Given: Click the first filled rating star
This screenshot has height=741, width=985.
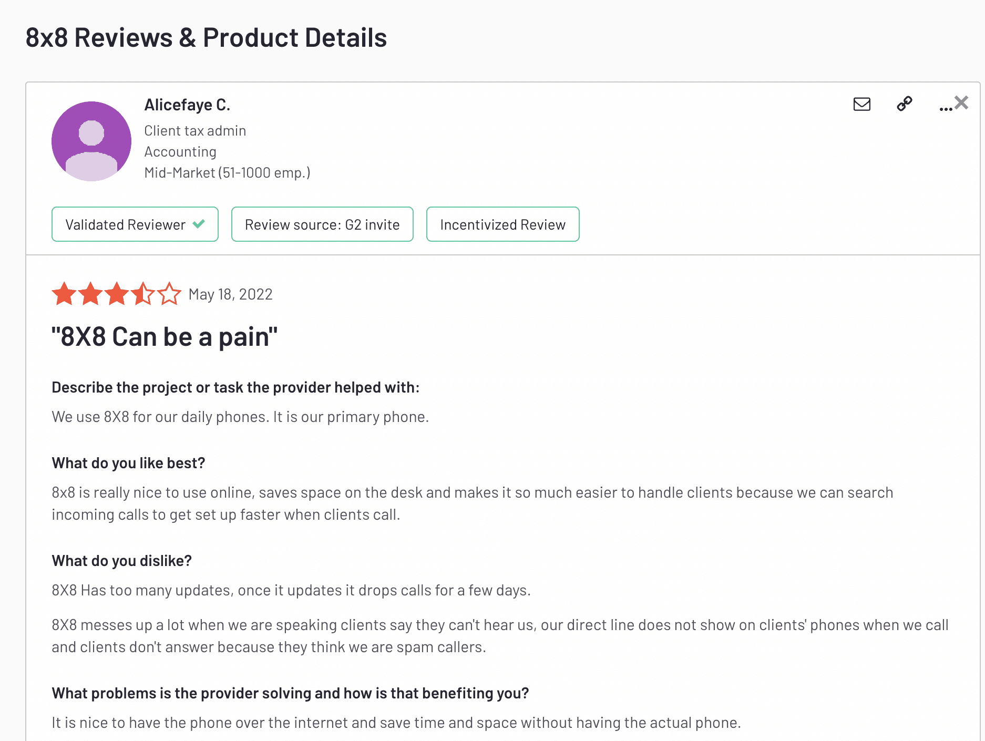Looking at the screenshot, I should (x=64, y=293).
